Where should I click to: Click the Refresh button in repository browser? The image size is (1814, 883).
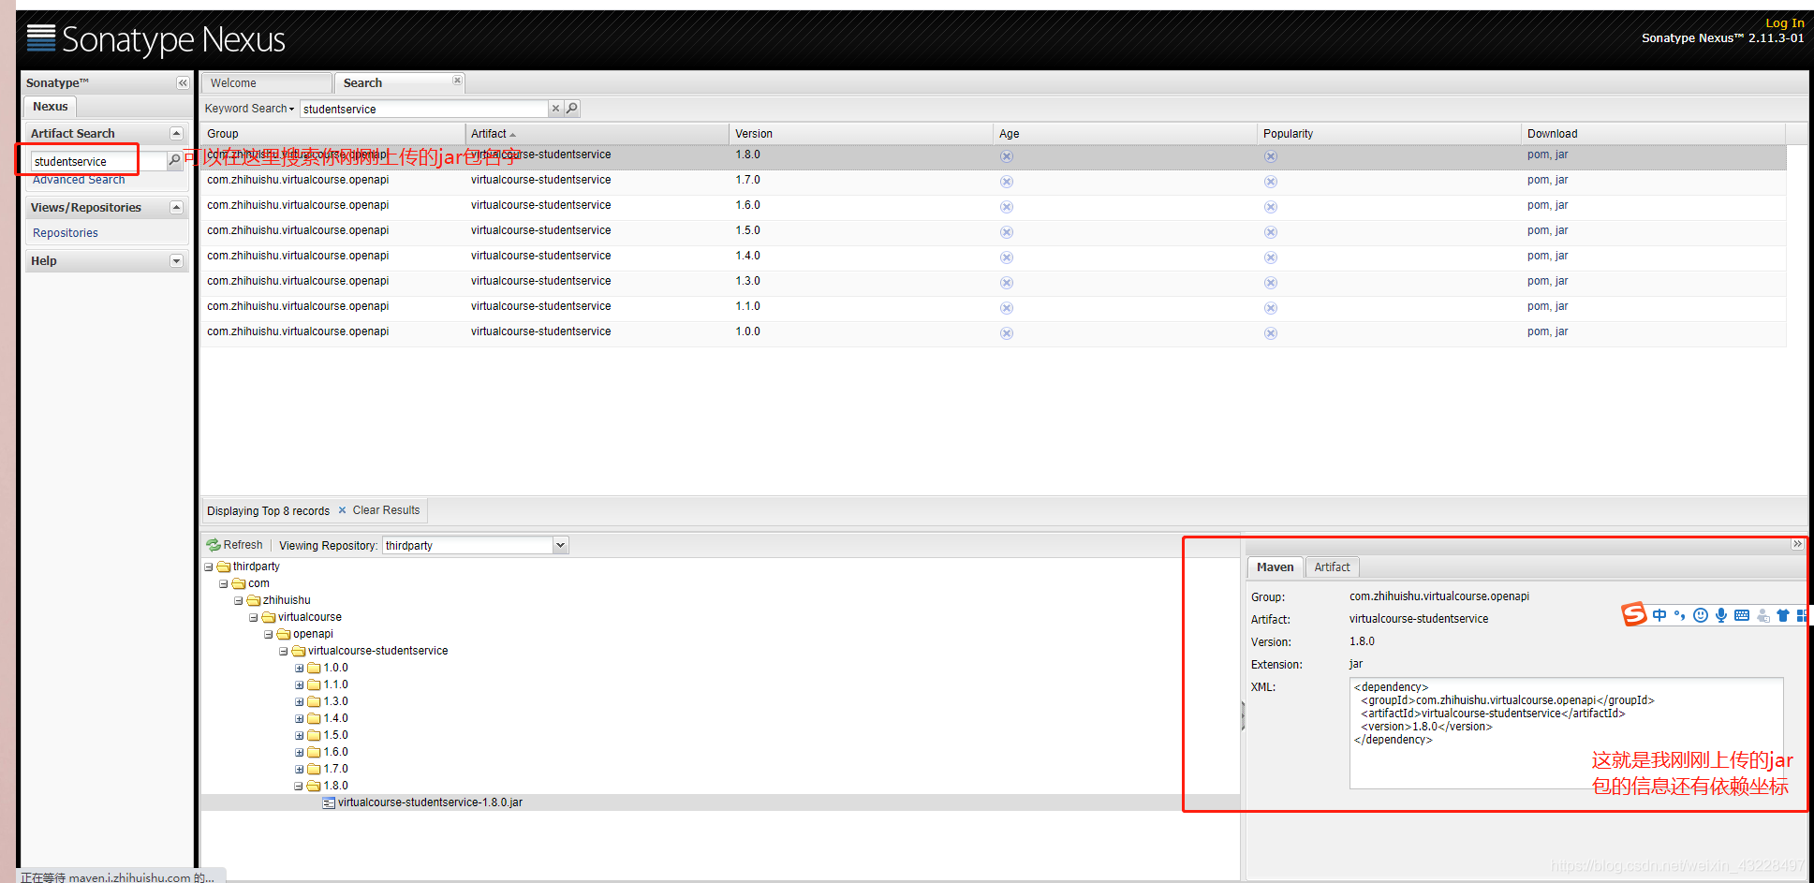pyautogui.click(x=235, y=545)
